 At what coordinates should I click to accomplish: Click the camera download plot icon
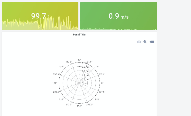click(x=139, y=42)
